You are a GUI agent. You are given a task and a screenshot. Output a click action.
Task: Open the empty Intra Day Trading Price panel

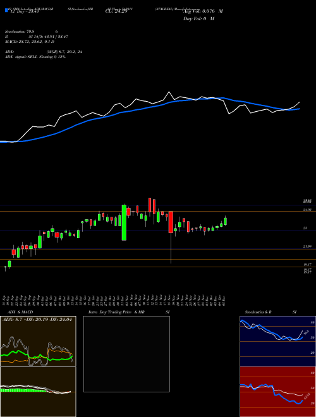126,354
